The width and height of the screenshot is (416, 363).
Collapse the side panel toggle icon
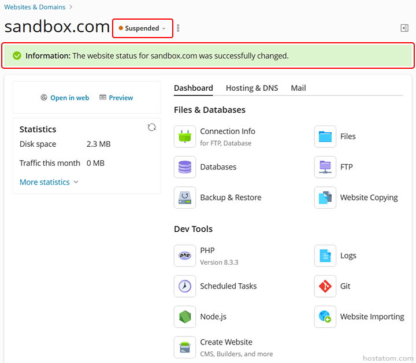(404, 28)
